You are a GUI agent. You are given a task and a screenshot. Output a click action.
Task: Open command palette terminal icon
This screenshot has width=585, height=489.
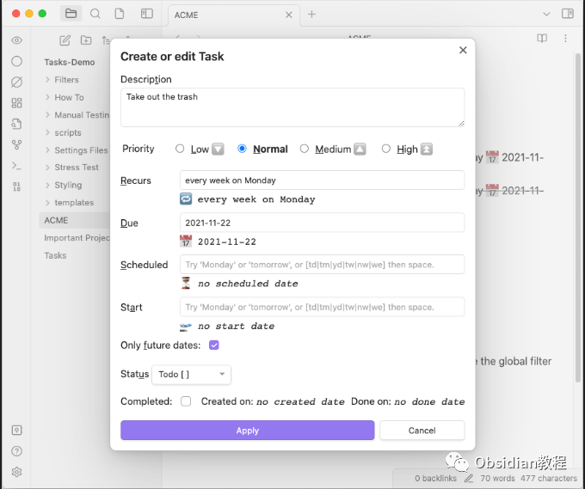(x=16, y=166)
